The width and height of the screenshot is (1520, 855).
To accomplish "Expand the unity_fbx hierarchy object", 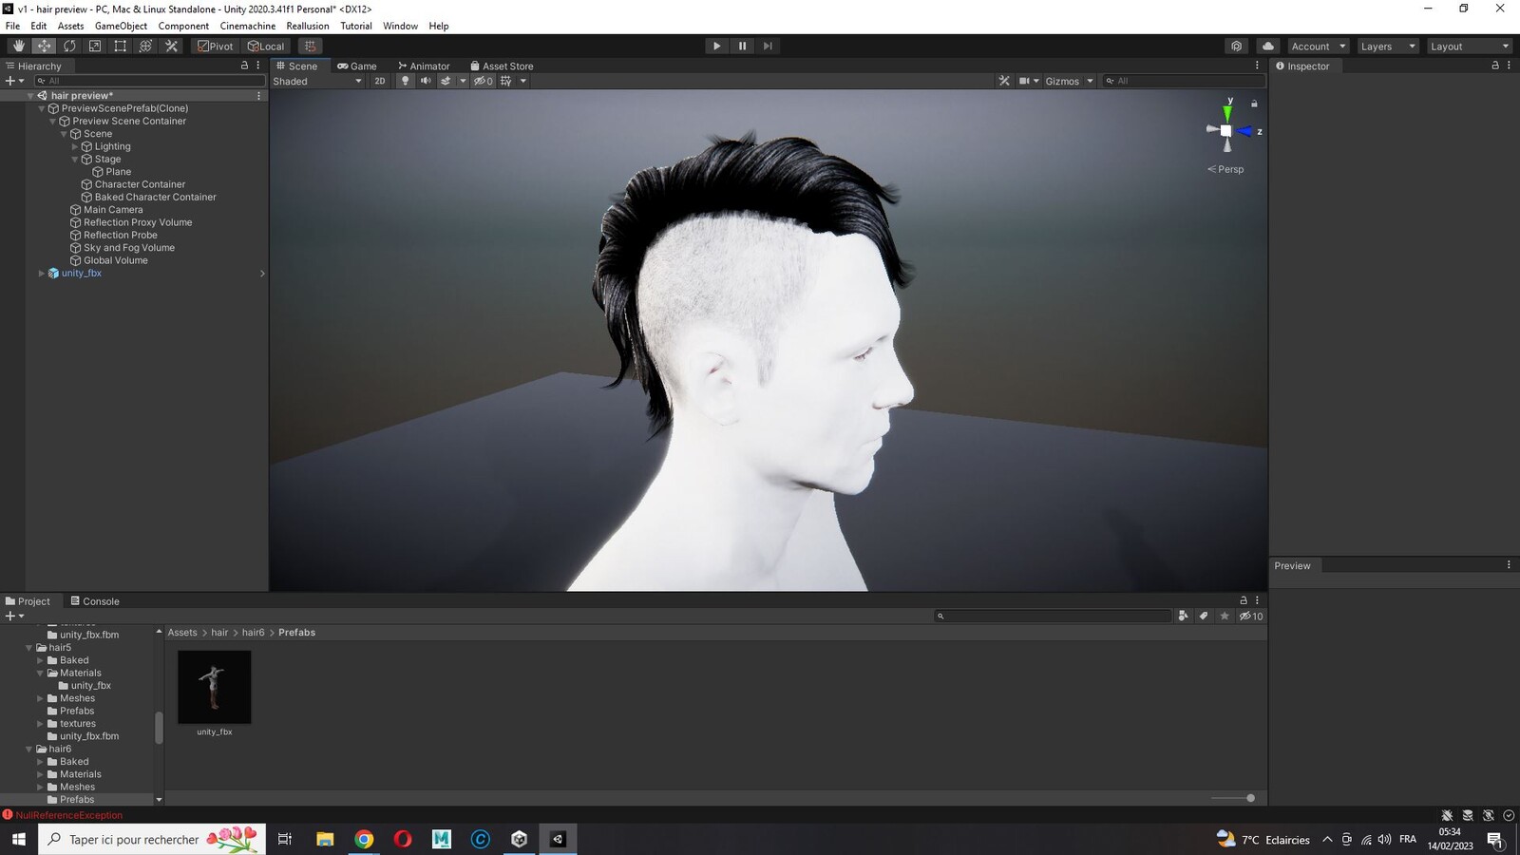I will (42, 274).
